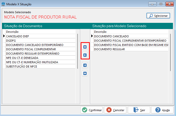Click the move selected right arrow button

point(85,55)
